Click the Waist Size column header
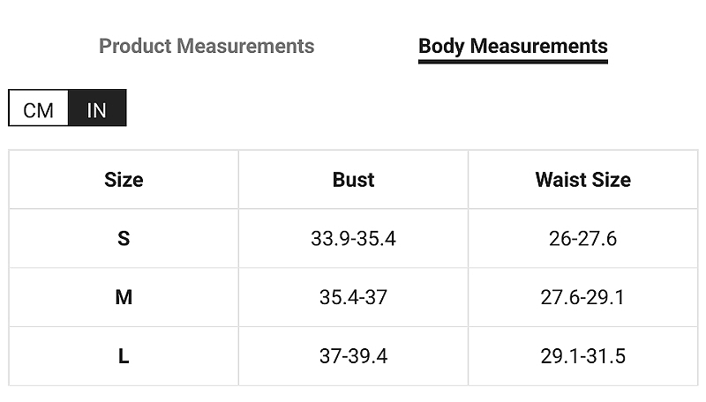 click(x=583, y=180)
